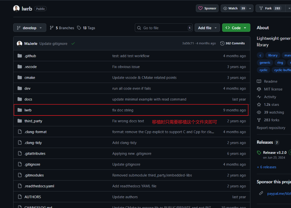
Task: Click the file icon for .gitmodules
Action: pyautogui.click(x=20, y=175)
